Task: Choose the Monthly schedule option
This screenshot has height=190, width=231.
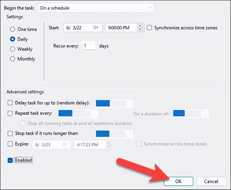Action: pyautogui.click(x=13, y=59)
